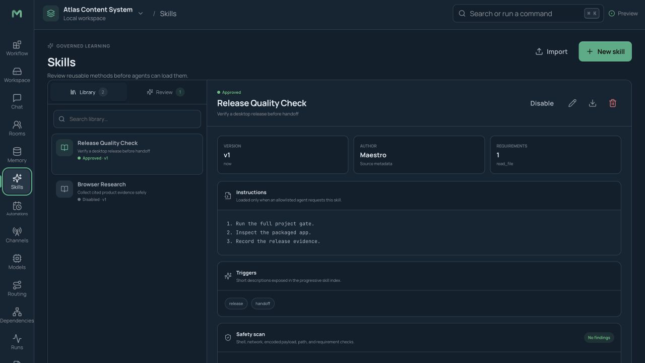The width and height of the screenshot is (645, 363).
Task: Click the search magnifier icon in command bar
Action: [462, 14]
